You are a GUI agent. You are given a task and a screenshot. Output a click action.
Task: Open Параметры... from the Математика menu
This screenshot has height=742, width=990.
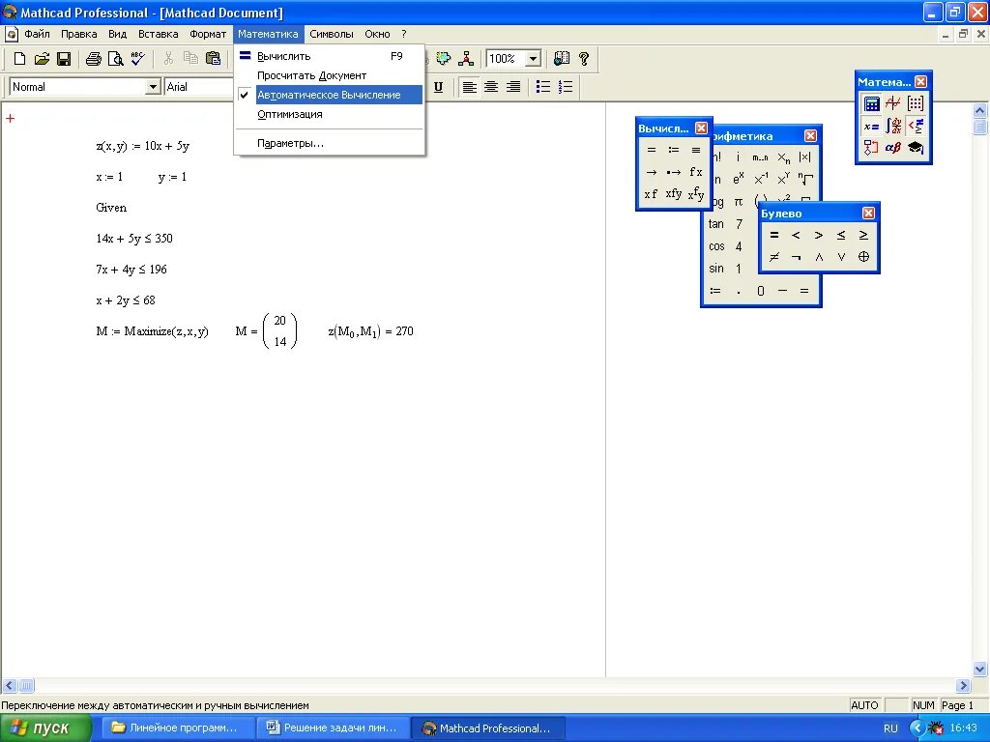[330, 143]
